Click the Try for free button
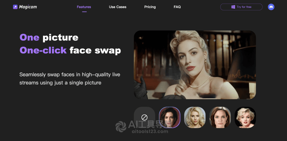287x141 pixels. [241, 7]
